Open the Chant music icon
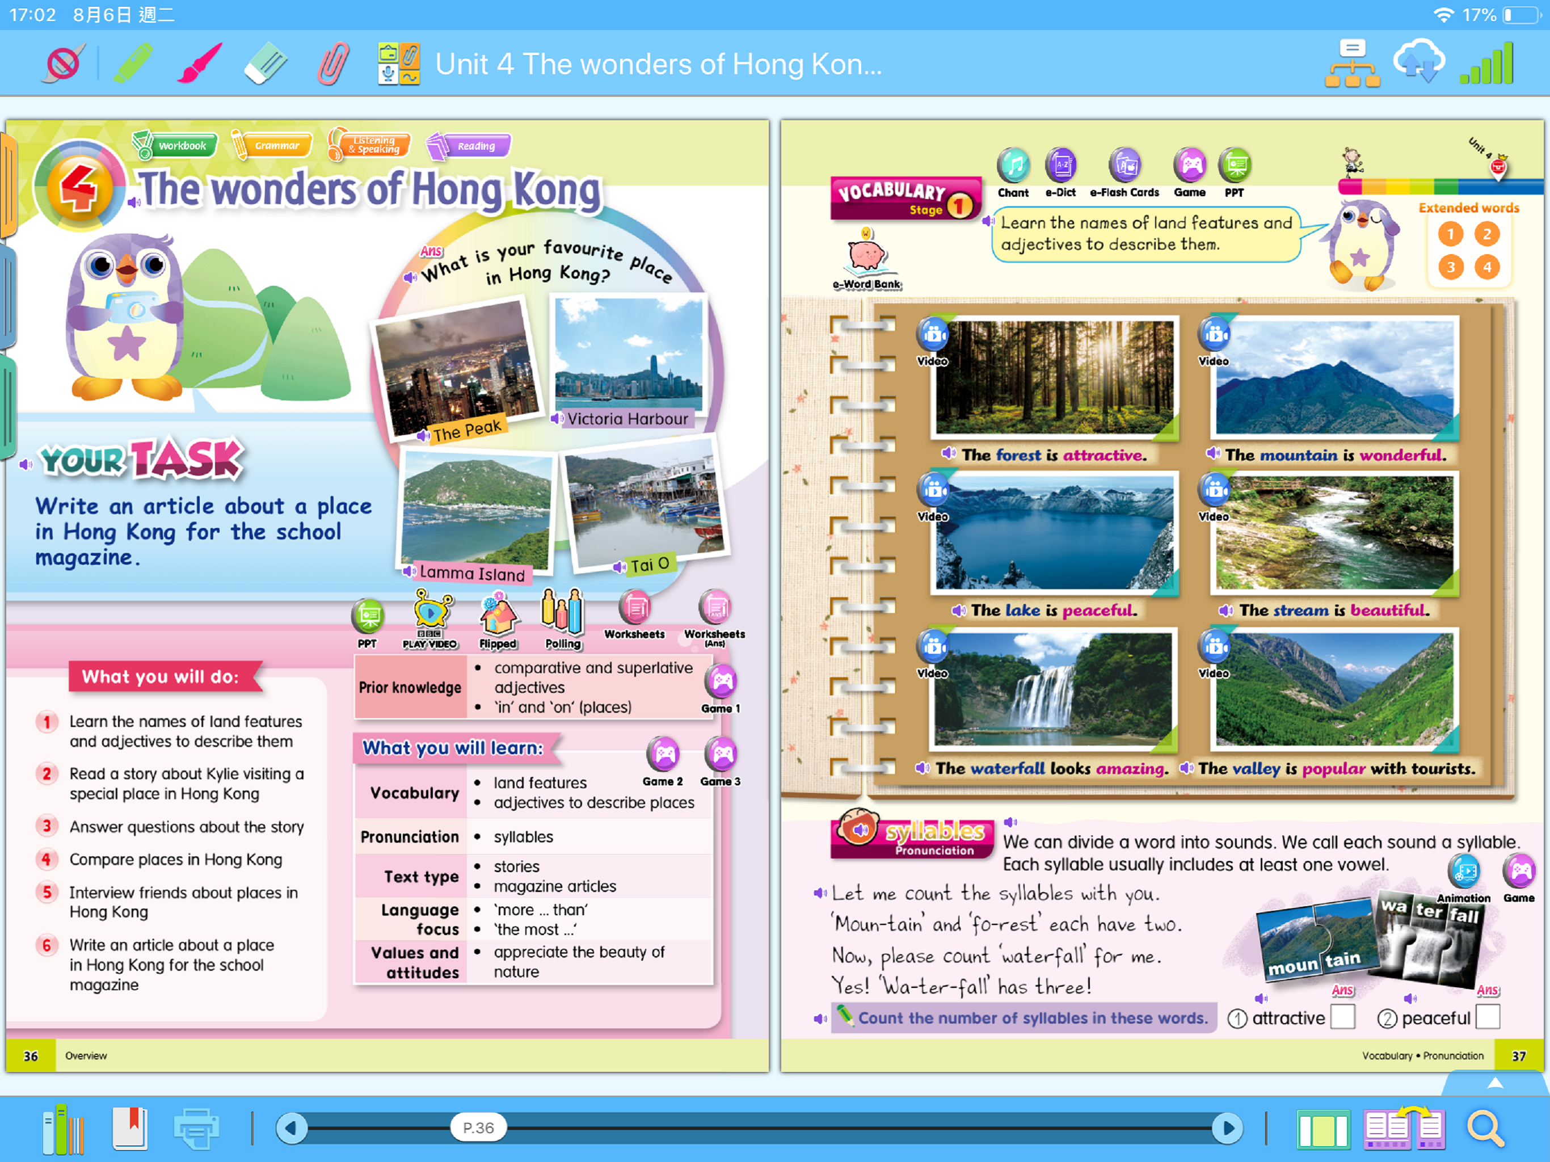This screenshot has height=1162, width=1550. (x=1013, y=167)
